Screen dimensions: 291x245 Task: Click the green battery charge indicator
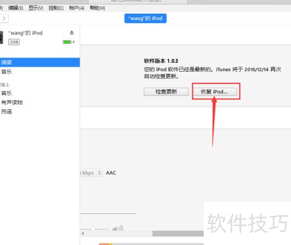(x=67, y=42)
